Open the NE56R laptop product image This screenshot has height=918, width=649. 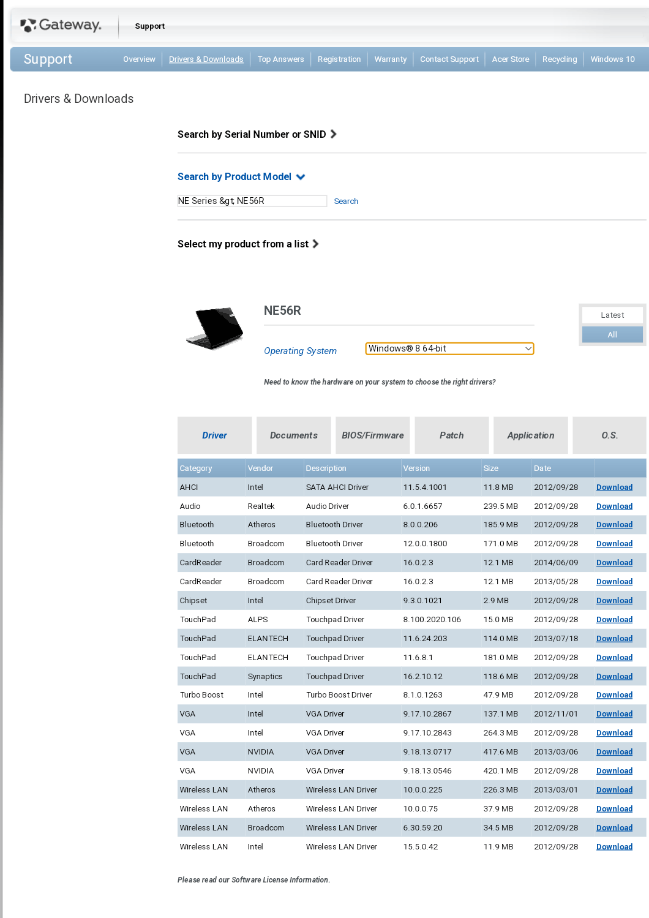click(x=215, y=328)
